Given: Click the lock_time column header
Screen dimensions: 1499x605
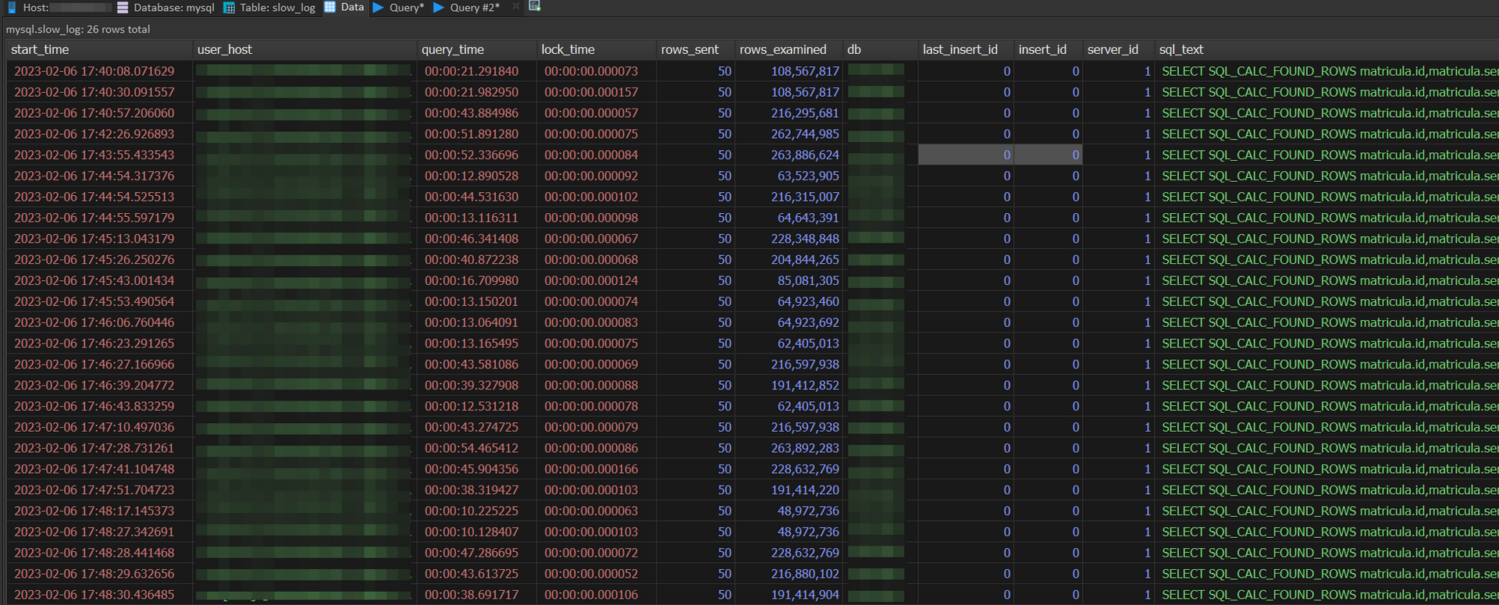Looking at the screenshot, I should pos(568,49).
